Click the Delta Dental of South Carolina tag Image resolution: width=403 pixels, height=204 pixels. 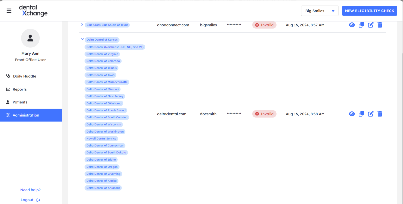coord(107,117)
